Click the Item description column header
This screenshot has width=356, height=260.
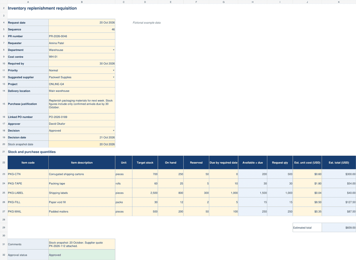point(82,162)
